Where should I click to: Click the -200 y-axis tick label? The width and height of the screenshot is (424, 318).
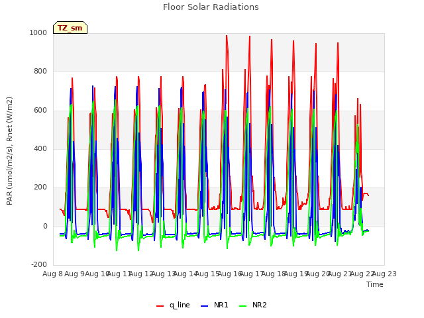(x=39, y=264)
